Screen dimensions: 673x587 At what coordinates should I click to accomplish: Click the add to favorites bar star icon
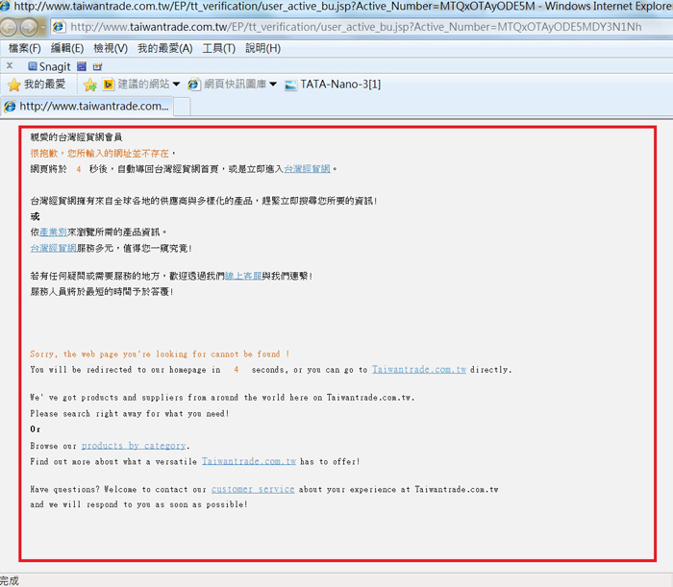(89, 85)
